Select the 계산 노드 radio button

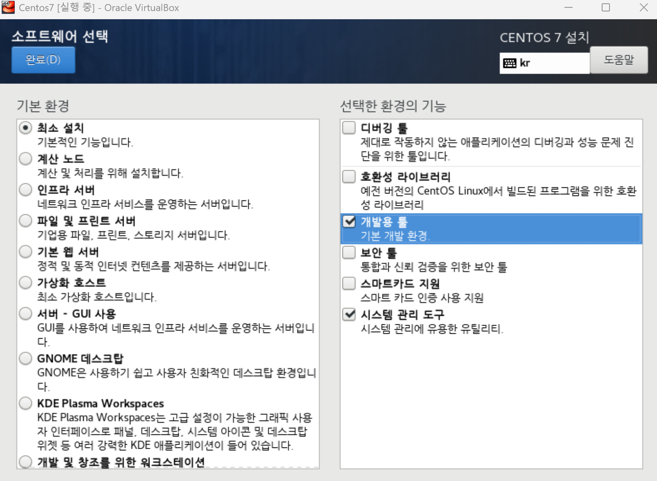(25, 159)
